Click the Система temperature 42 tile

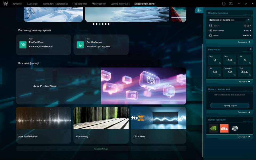pos(230,72)
